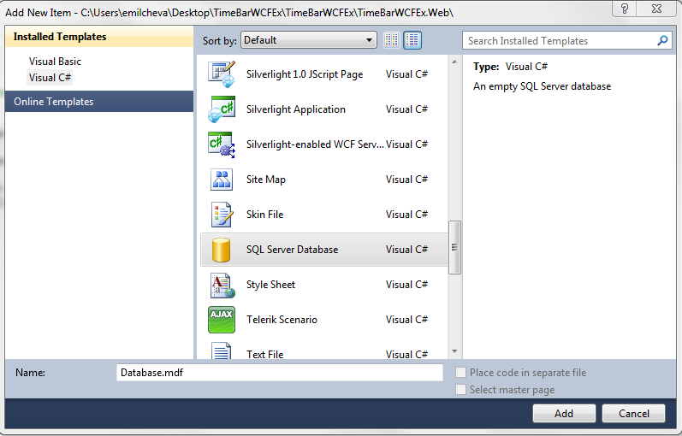Screen dimensions: 682x436
Task: Open the Online Templates section
Action: (x=99, y=101)
